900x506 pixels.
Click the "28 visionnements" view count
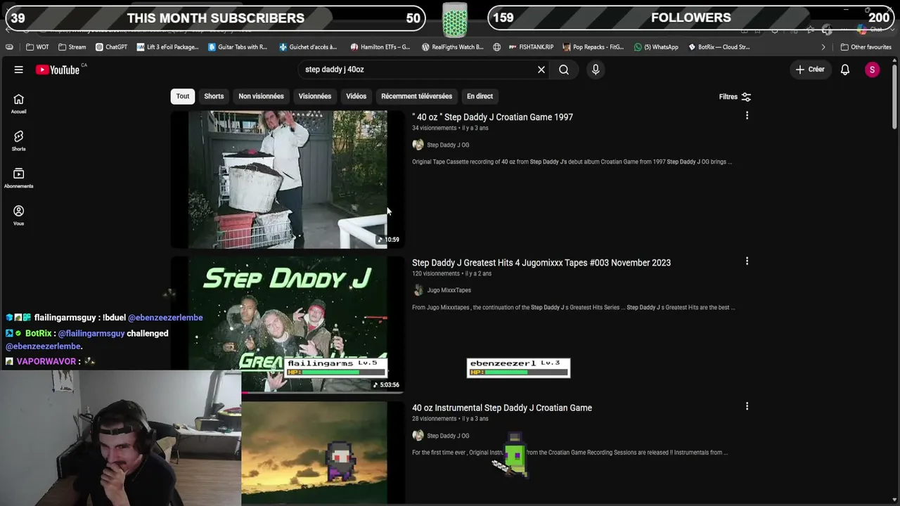[435, 419]
